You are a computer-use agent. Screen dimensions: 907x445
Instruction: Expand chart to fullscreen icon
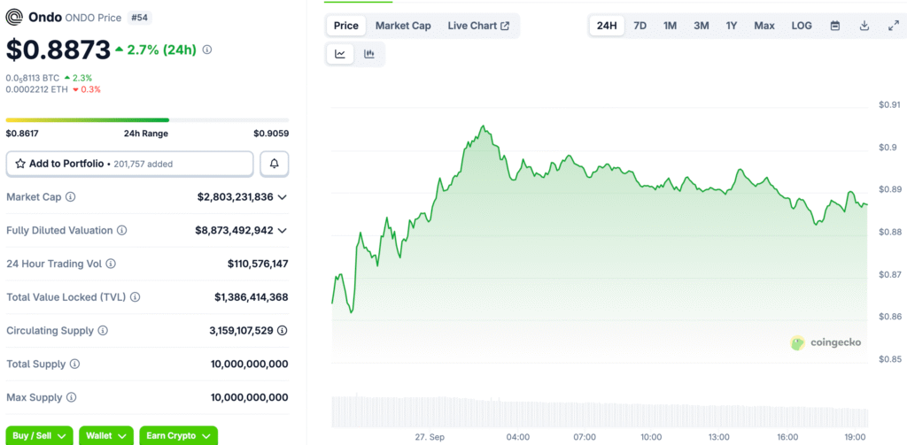(x=893, y=26)
